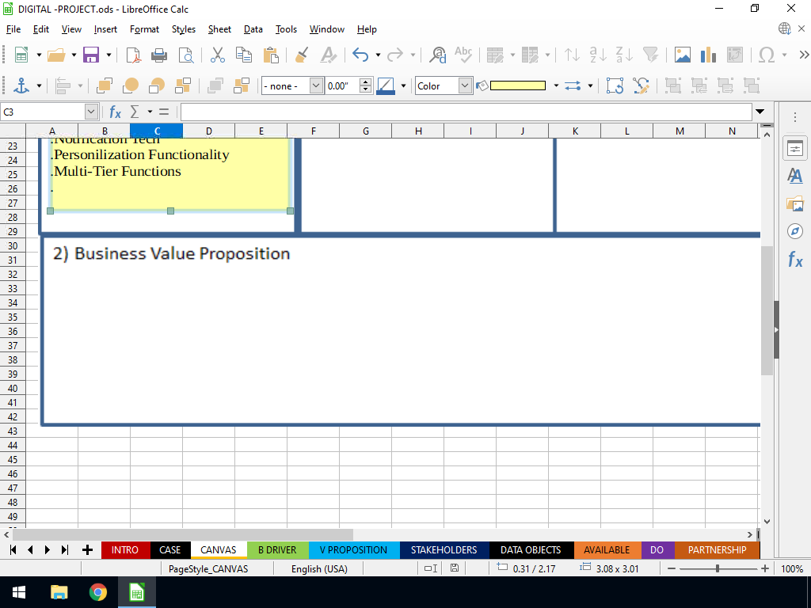Switch to the B DRIVER sheet tab
Screen dimensions: 811x608
click(x=277, y=550)
